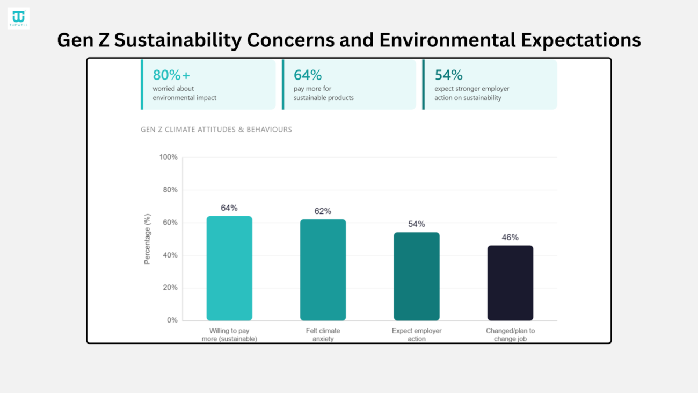Click the Gen Z Sustainability Concerns title
This screenshot has height=393, width=698.
[x=348, y=40]
